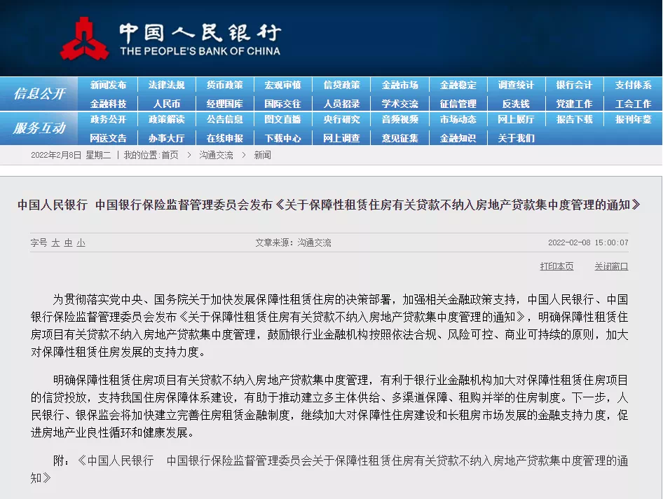Click 沟通交流 breadcrumb link
The width and height of the screenshot is (663, 499).
pyautogui.click(x=216, y=155)
